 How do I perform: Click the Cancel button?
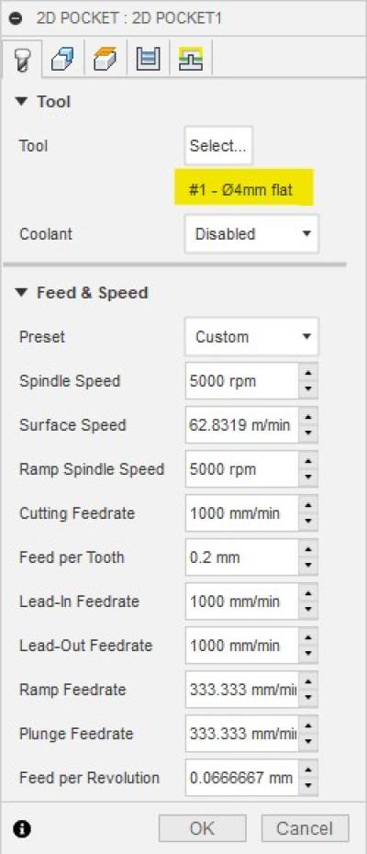pyautogui.click(x=305, y=828)
